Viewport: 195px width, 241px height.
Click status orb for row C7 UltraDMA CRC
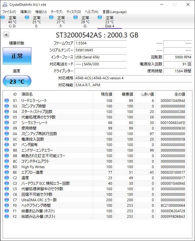7,200
